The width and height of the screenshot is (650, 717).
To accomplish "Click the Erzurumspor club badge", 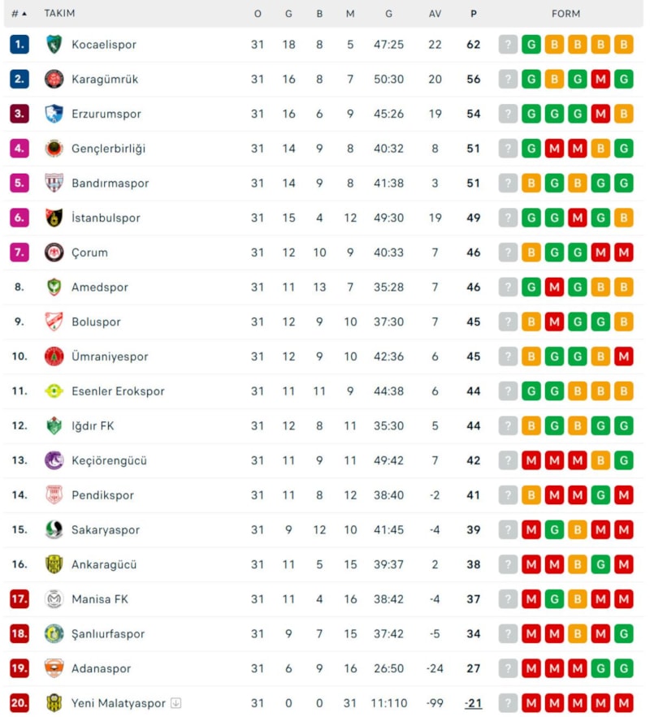I will 54,114.
